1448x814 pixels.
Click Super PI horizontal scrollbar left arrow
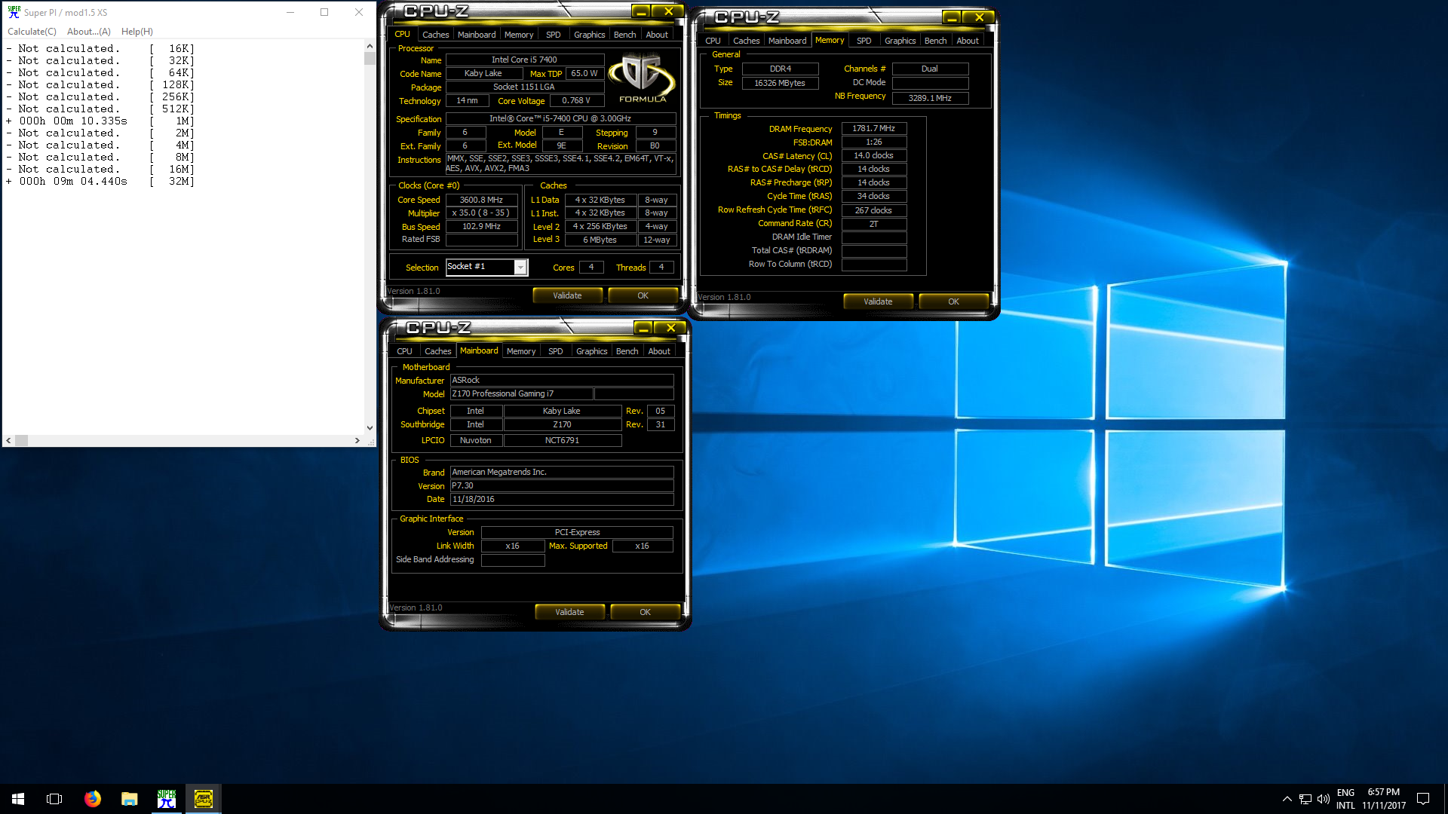(8, 440)
